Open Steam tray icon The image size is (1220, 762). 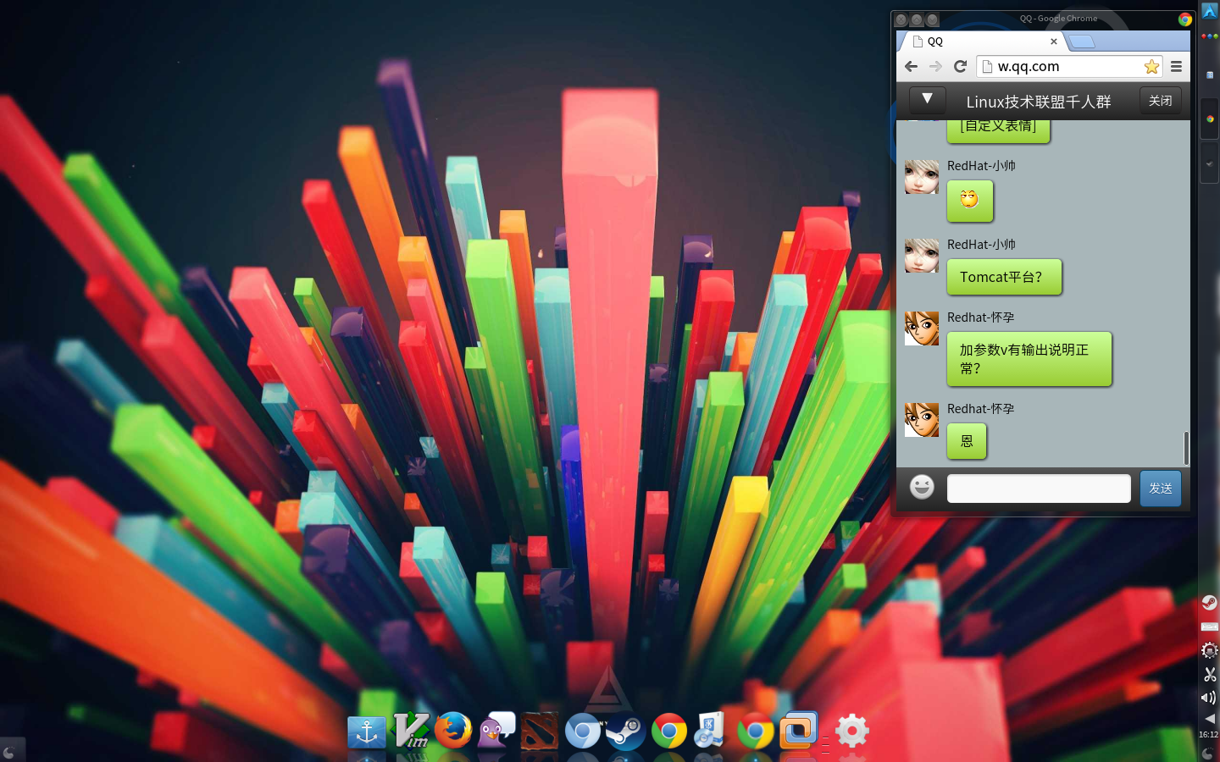pos(1210,603)
